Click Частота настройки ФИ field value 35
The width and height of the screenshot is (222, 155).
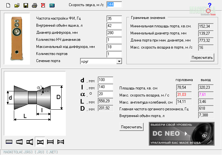pyautogui.click(x=114, y=19)
